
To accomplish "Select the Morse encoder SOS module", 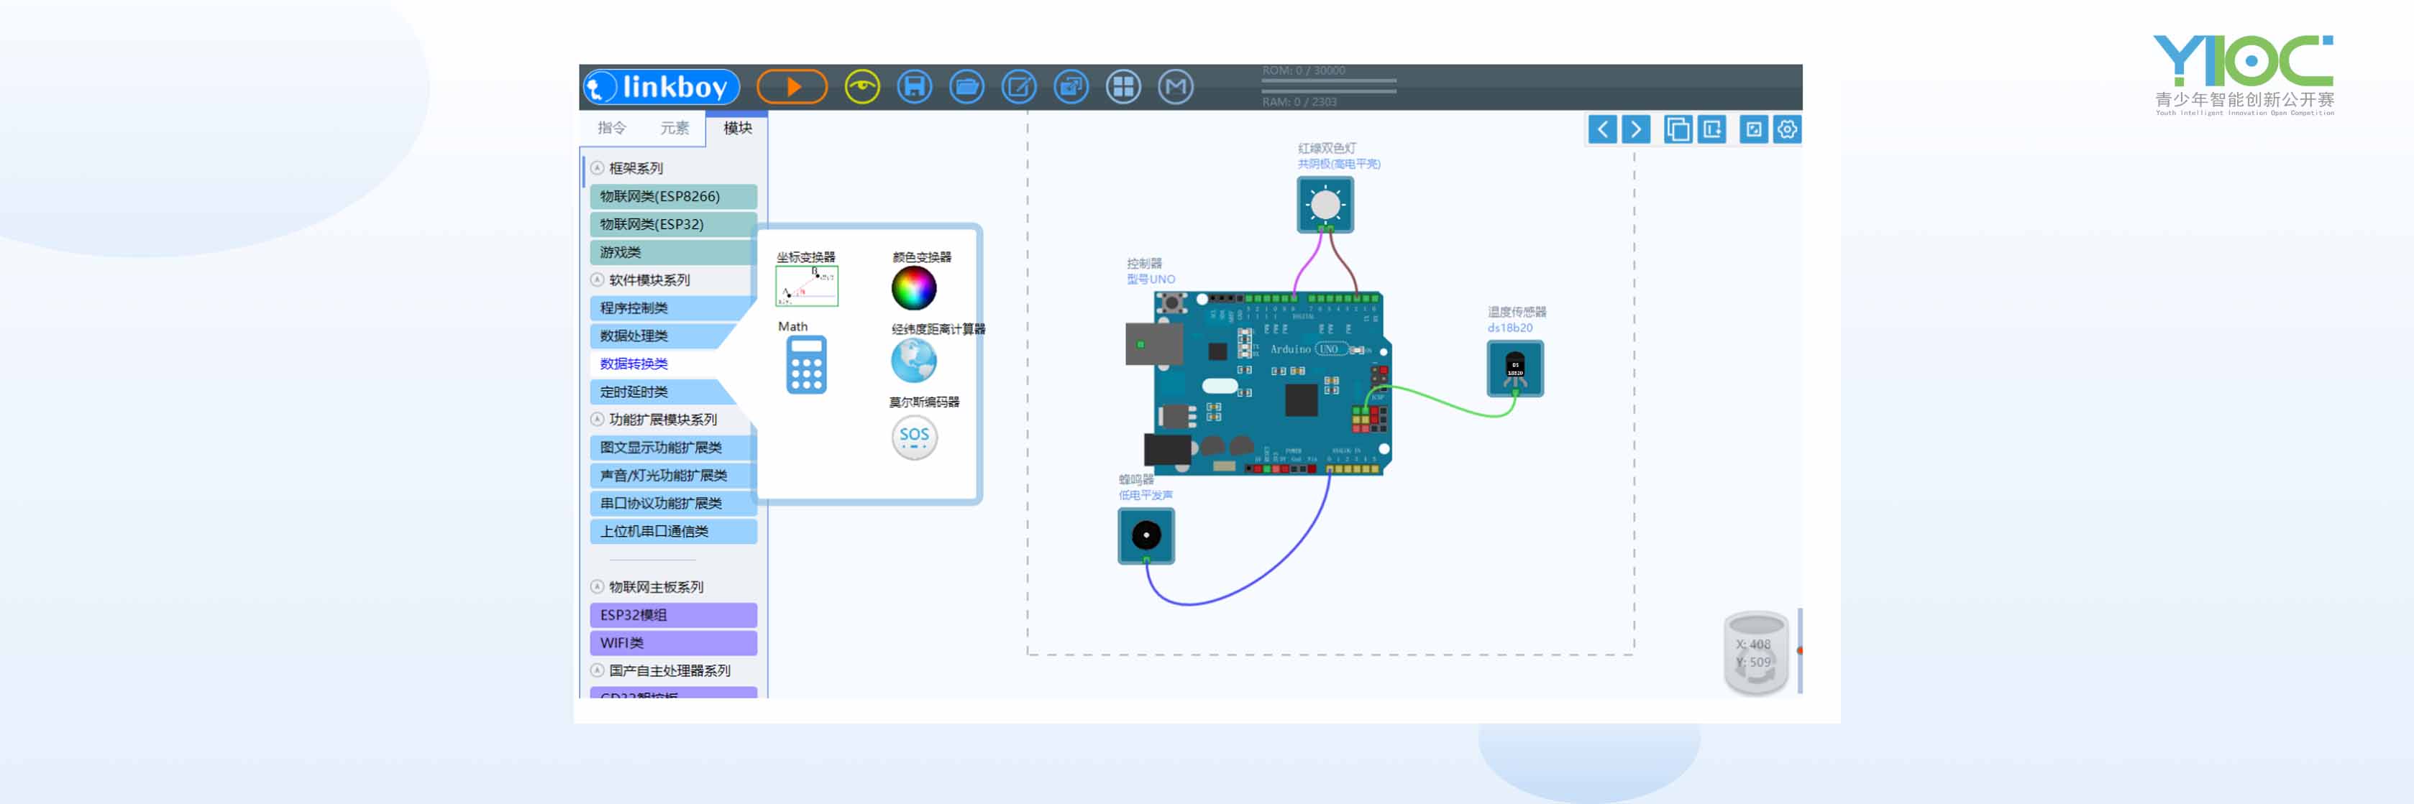I will pyautogui.click(x=914, y=437).
